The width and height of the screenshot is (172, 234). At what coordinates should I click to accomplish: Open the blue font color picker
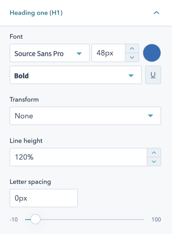pyautogui.click(x=152, y=53)
